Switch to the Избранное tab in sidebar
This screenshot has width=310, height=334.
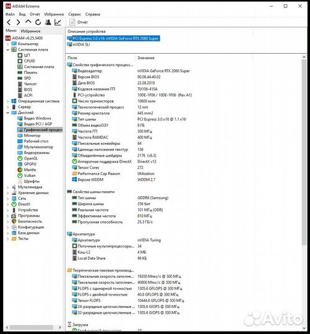(30, 31)
